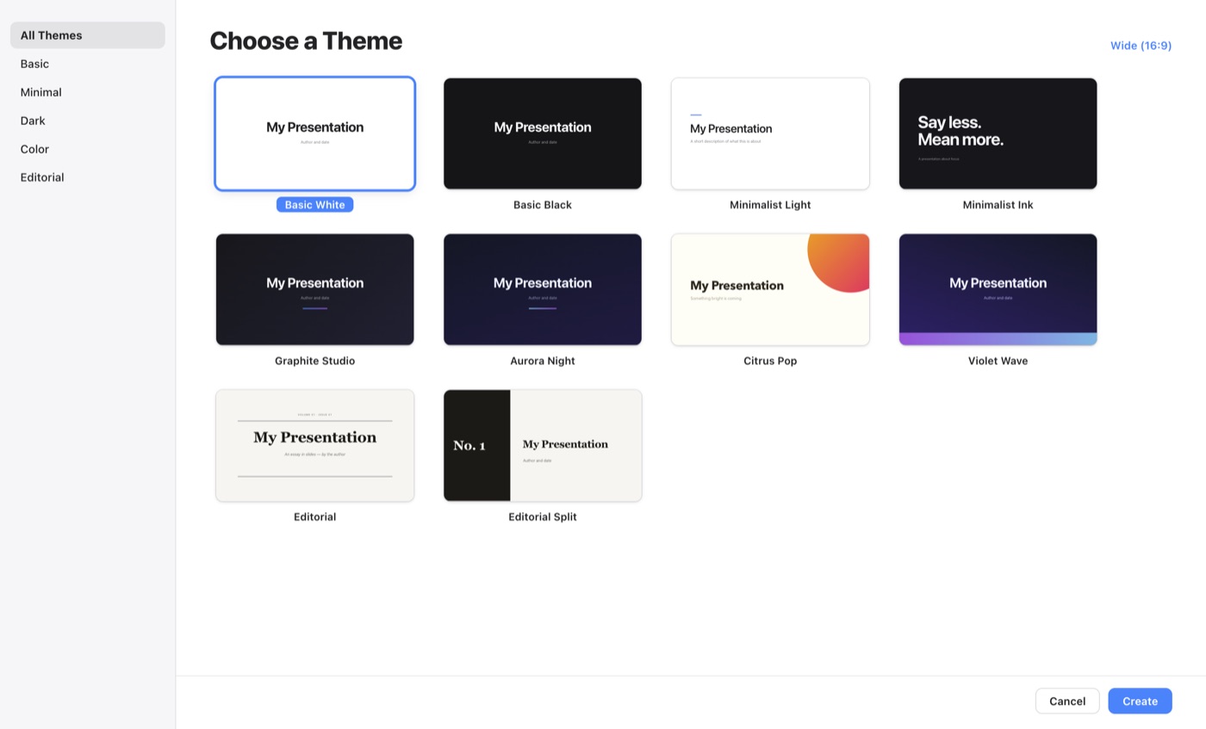This screenshot has height=729, width=1206.
Task: Open the Dark theme category
Action: [87, 120]
